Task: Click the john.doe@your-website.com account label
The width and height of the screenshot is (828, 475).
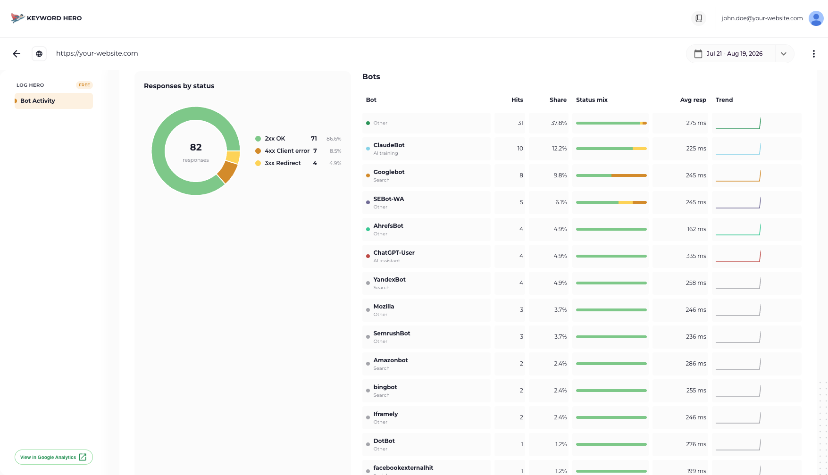Action: click(x=762, y=18)
